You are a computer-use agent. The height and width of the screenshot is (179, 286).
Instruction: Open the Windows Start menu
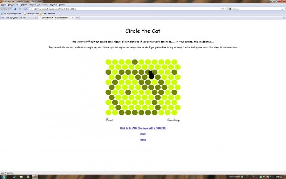pyautogui.click(x=4, y=176)
